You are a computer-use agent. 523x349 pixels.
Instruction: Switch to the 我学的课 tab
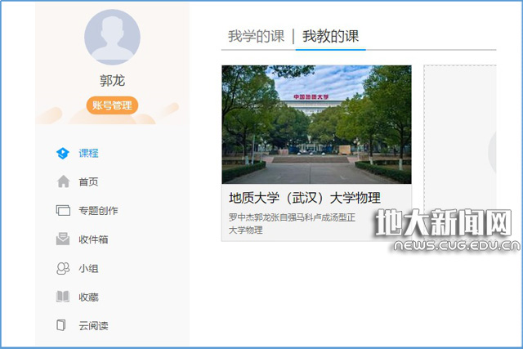(256, 36)
